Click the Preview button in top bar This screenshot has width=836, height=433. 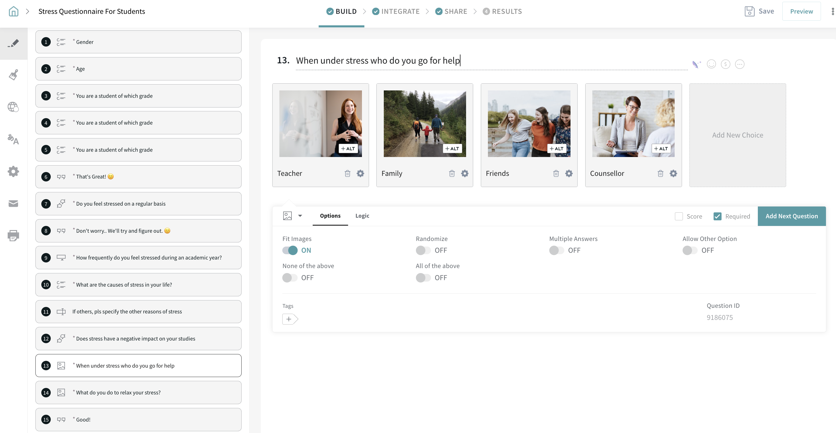tap(802, 11)
